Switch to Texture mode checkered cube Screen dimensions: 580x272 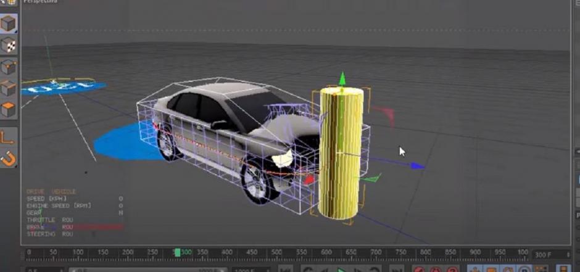coord(8,45)
